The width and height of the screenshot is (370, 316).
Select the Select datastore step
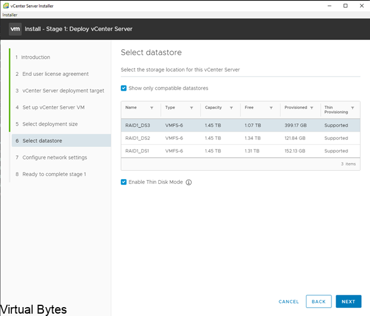click(61, 141)
